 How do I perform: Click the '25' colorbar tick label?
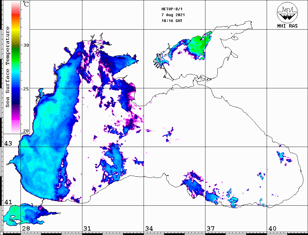[x=26, y=89]
